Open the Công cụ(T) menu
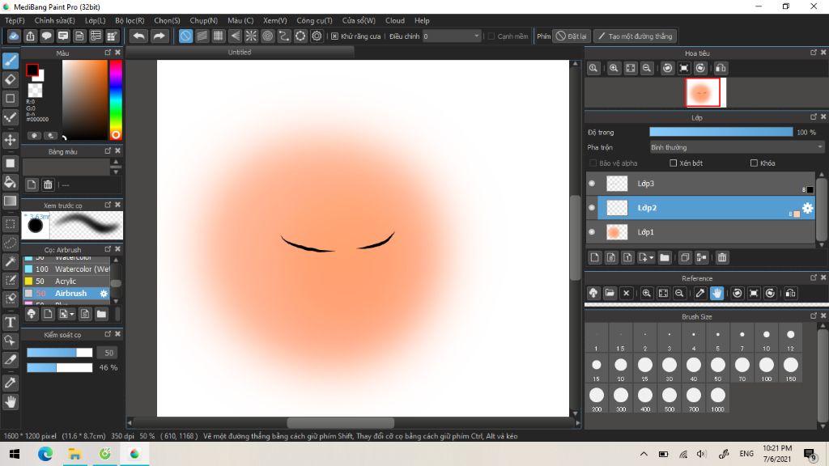 pos(314,20)
